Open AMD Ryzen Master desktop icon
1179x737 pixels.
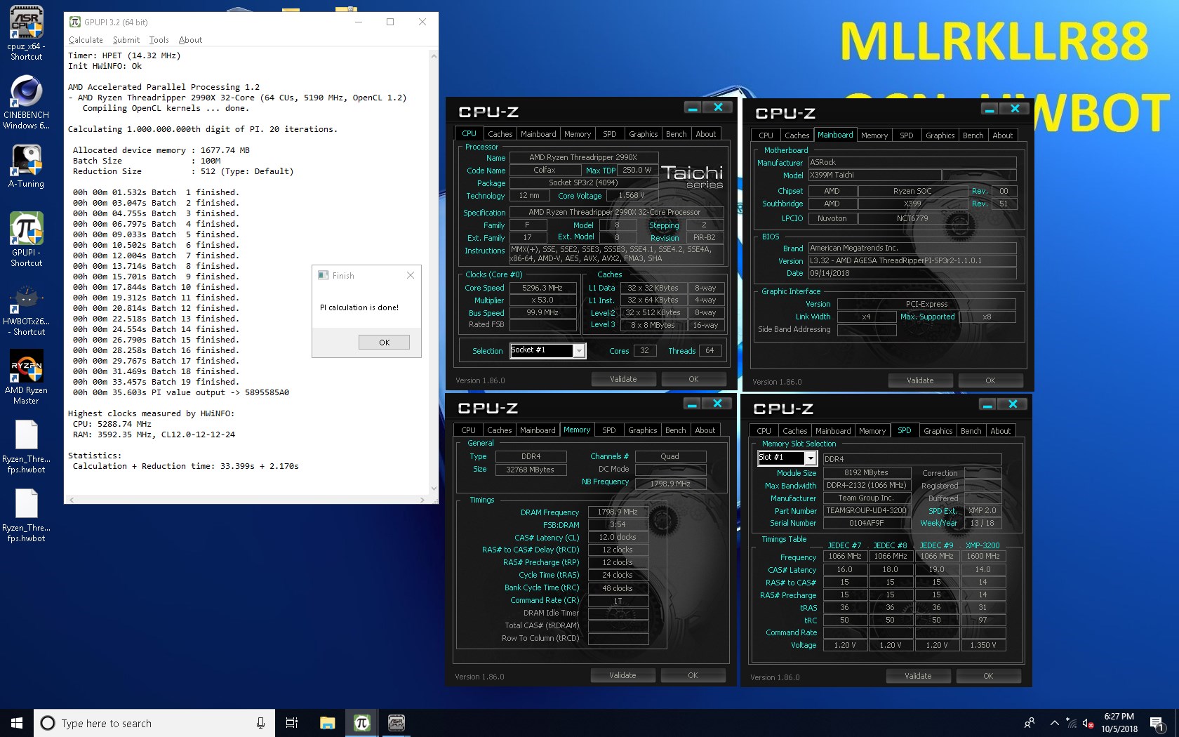click(26, 377)
